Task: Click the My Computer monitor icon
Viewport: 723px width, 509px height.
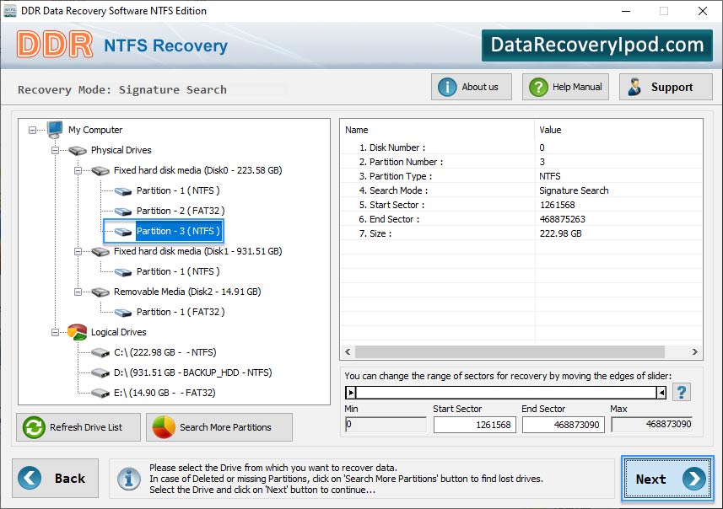Action: click(55, 130)
